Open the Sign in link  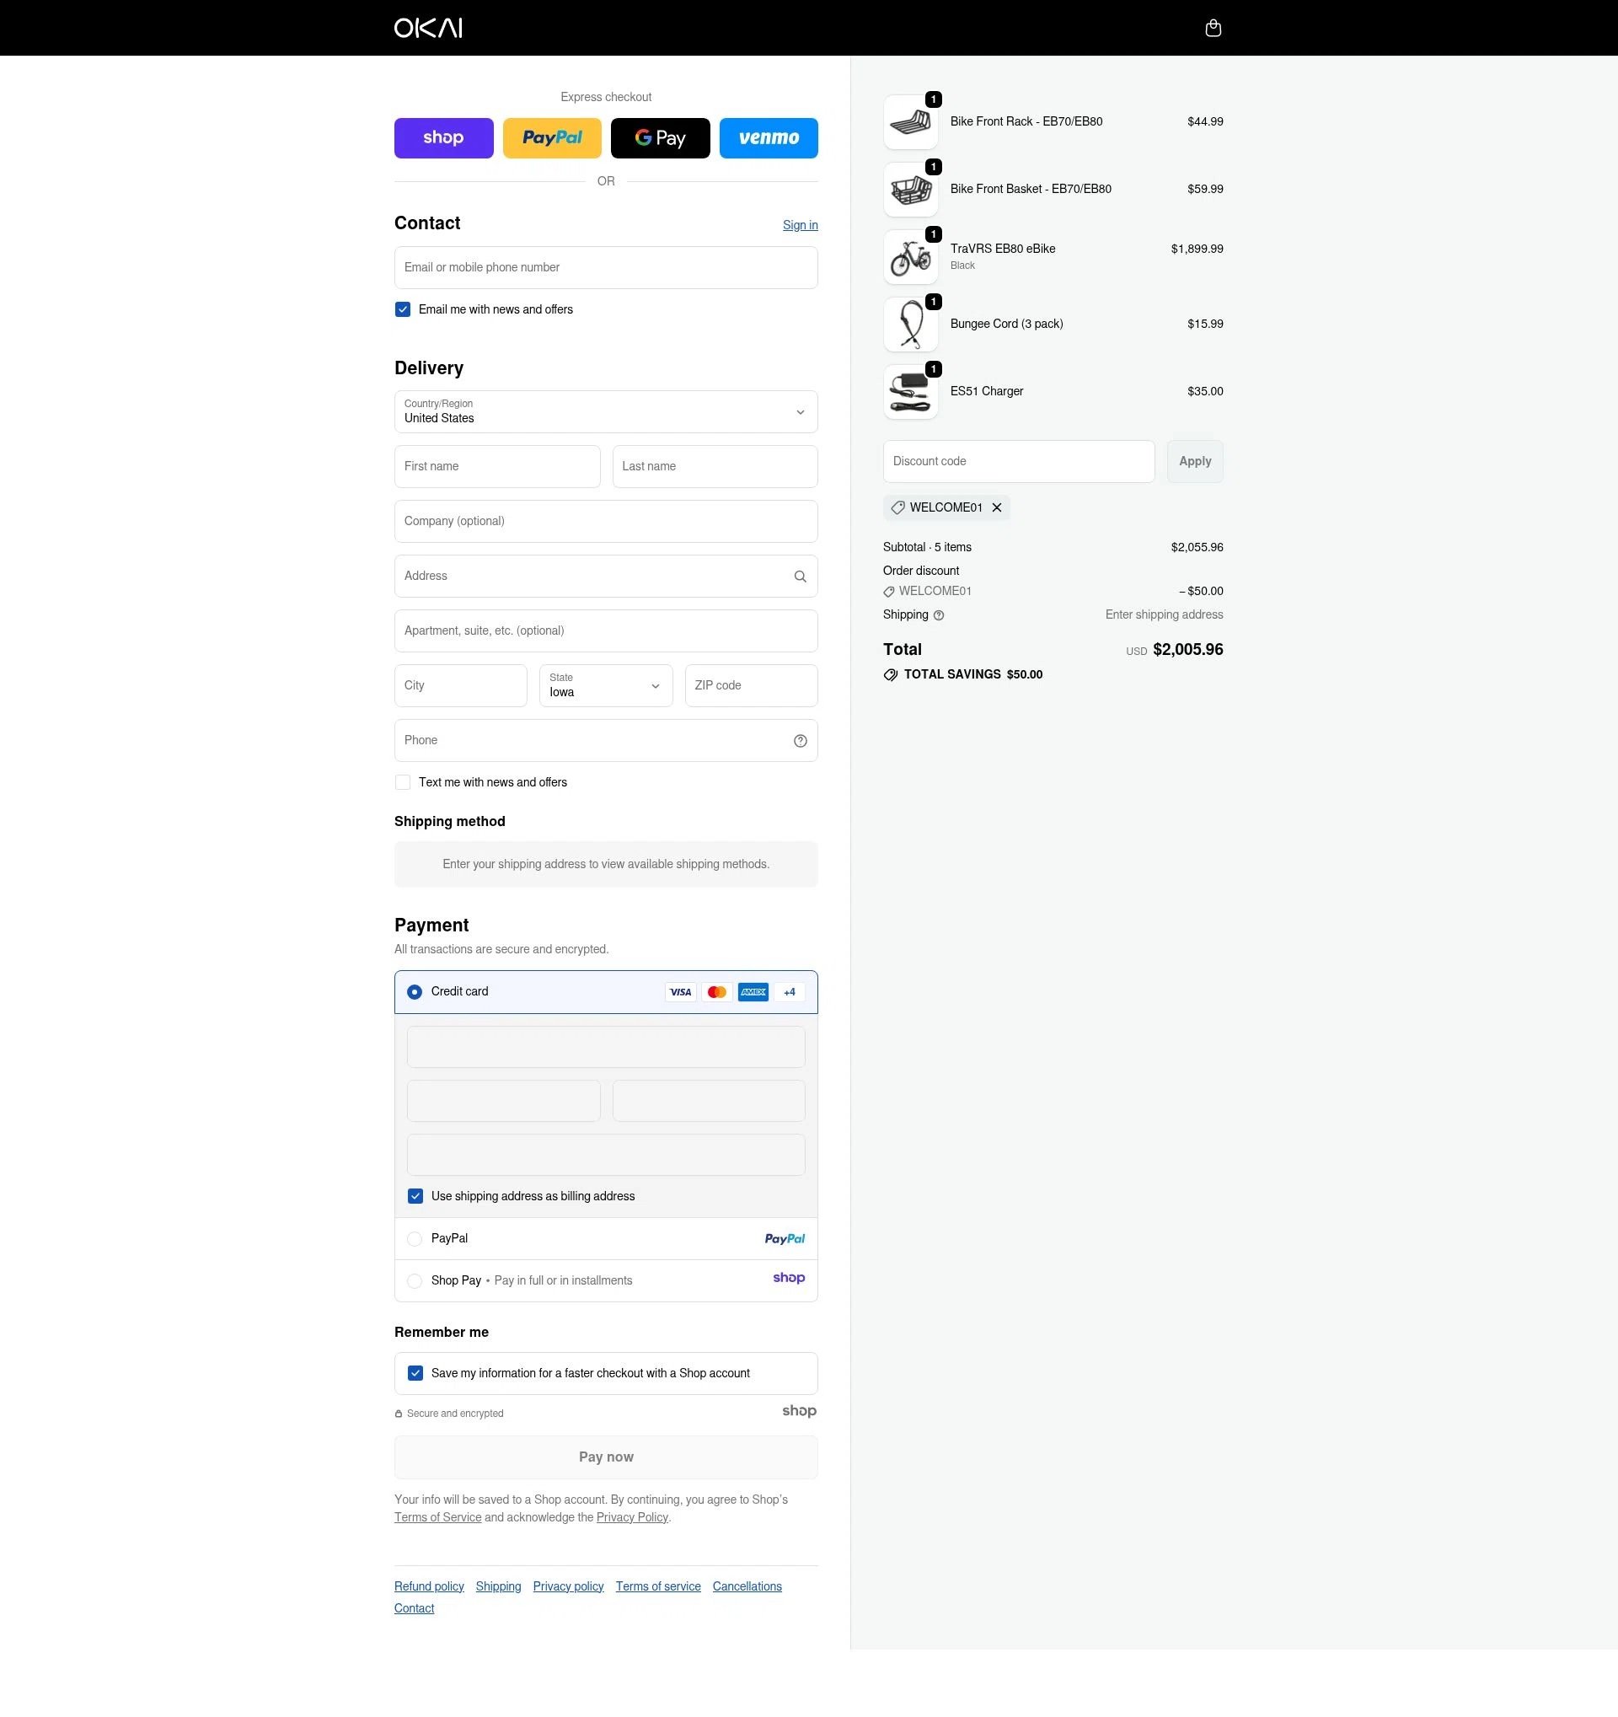[800, 224]
